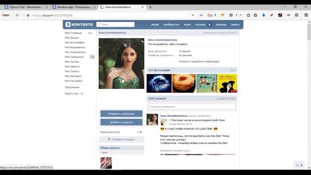Click the ВКонтакте logo

click(79, 24)
